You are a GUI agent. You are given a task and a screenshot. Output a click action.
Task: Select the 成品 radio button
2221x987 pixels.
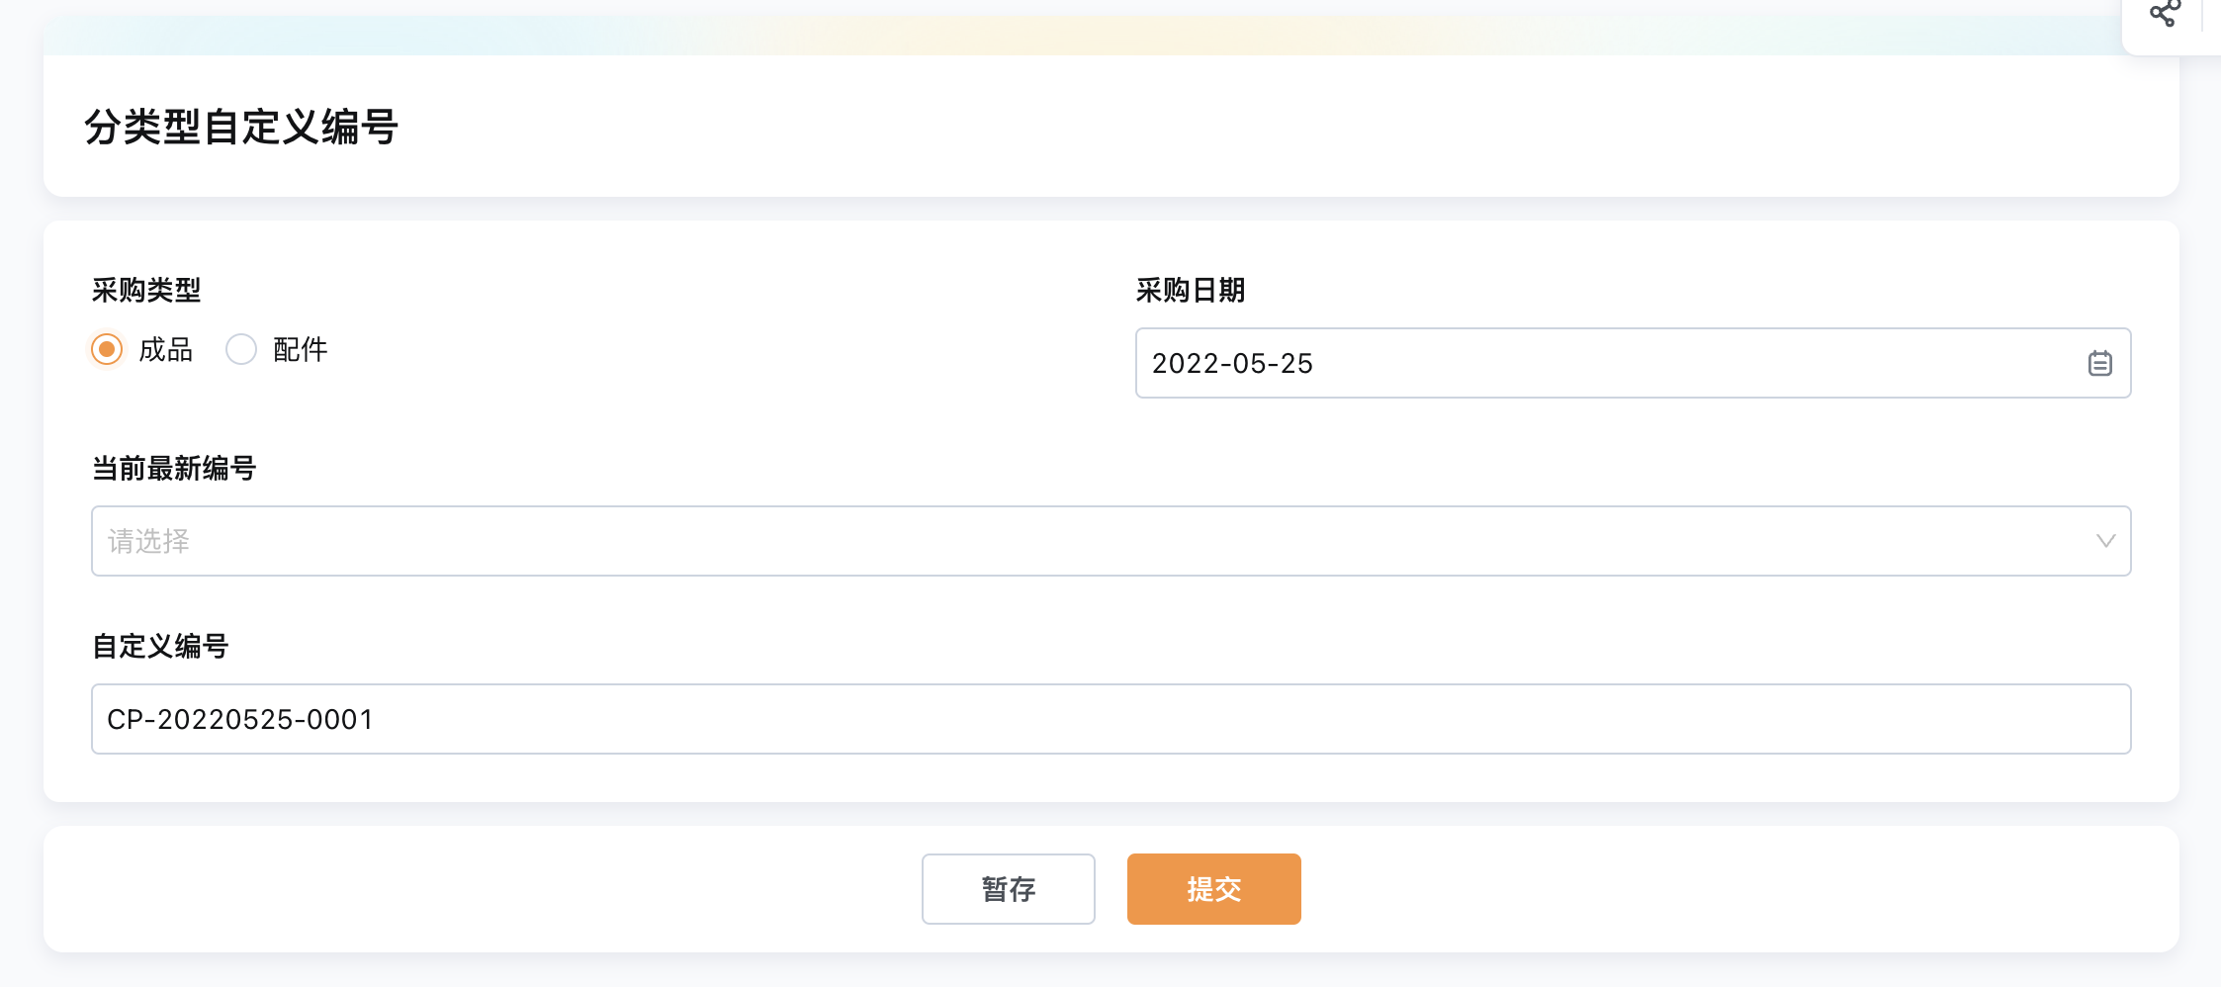point(107,349)
